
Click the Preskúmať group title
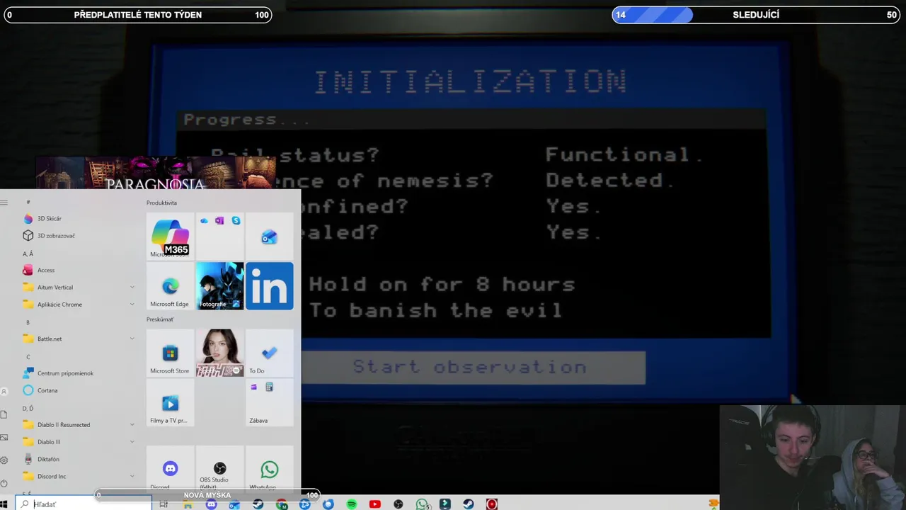click(x=160, y=319)
